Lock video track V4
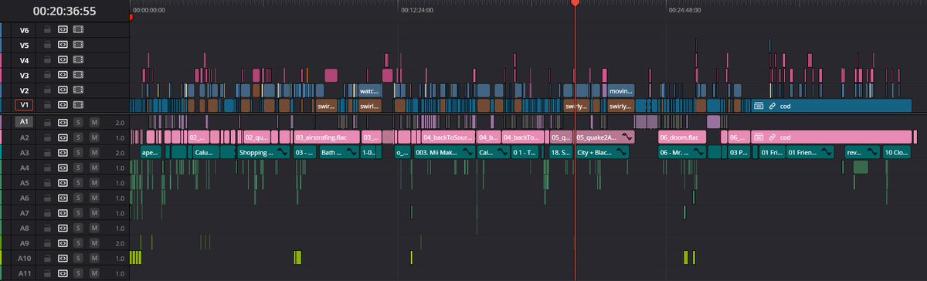 [47, 60]
